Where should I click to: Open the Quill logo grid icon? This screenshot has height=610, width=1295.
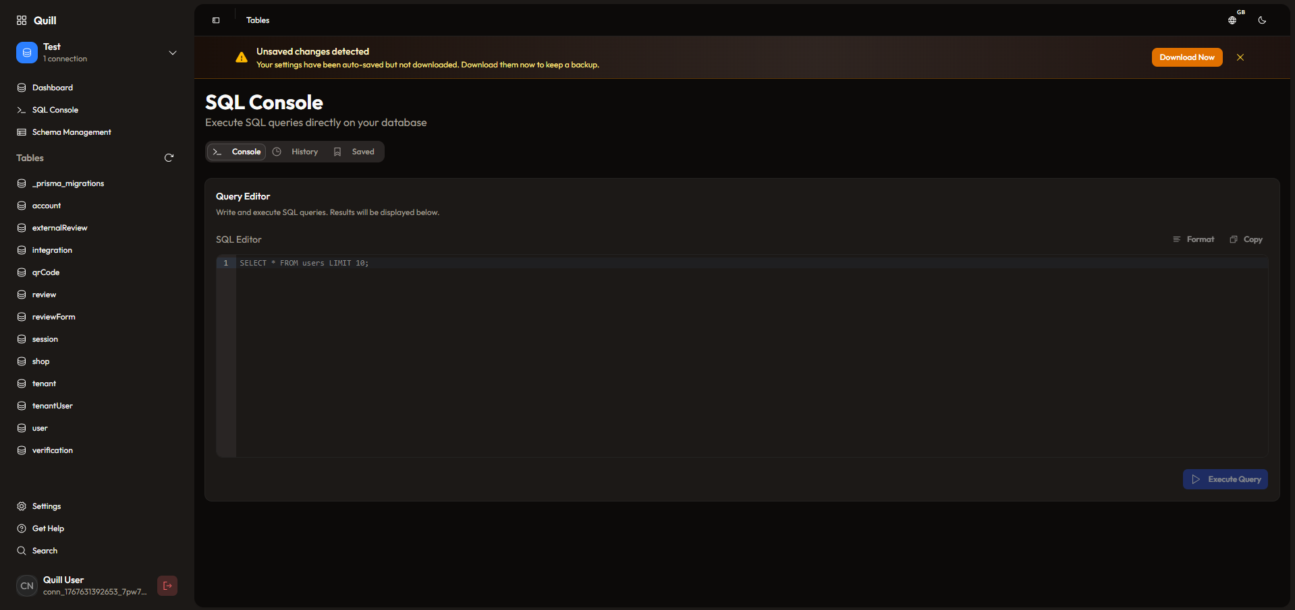click(x=22, y=20)
